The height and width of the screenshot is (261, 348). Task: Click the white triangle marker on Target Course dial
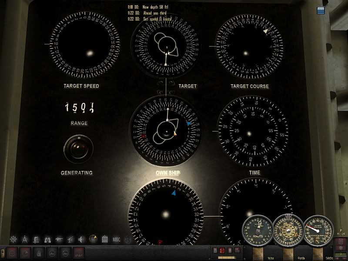pos(265,31)
